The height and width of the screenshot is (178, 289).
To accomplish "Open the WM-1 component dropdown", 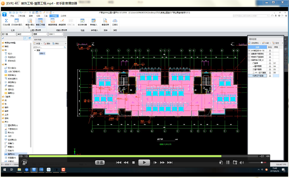I will [x=56, y=34].
